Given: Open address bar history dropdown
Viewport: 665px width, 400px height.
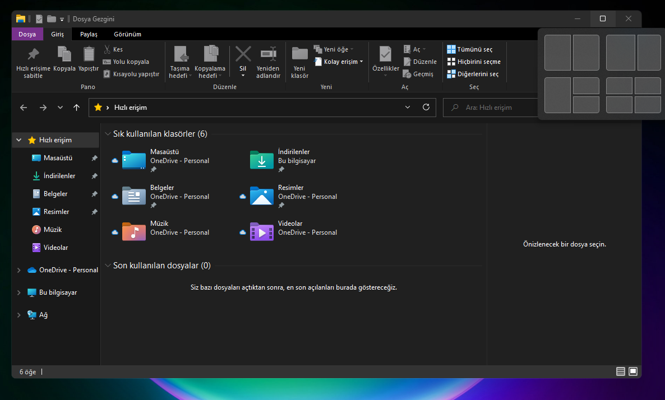Looking at the screenshot, I should pos(408,107).
